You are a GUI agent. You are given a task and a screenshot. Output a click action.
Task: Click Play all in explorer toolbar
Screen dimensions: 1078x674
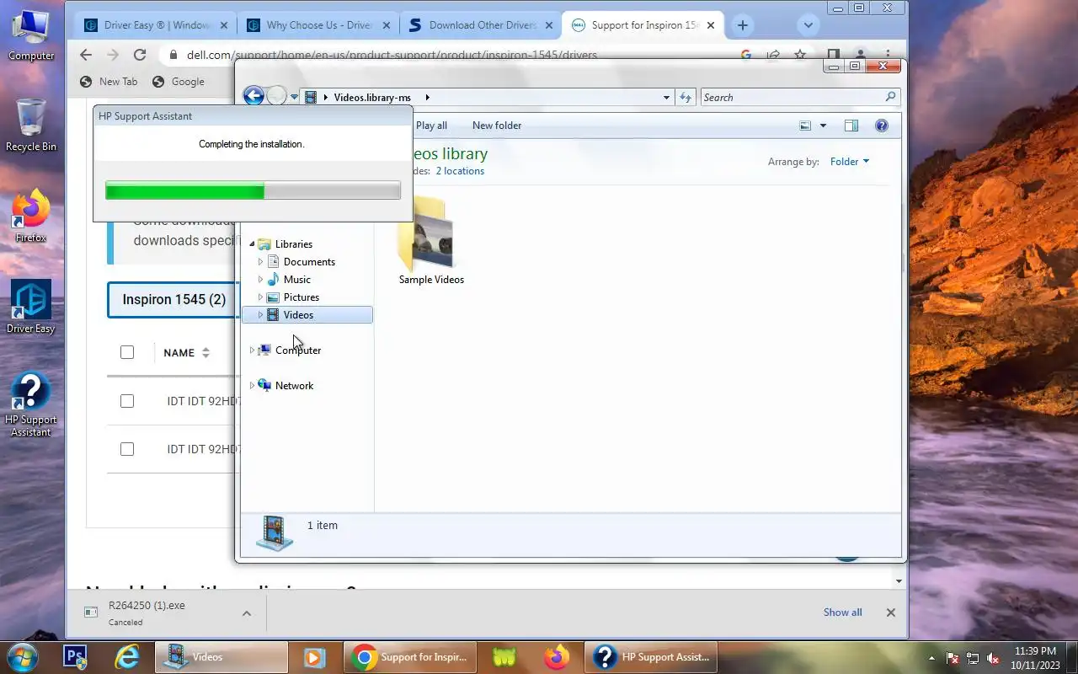pos(431,126)
